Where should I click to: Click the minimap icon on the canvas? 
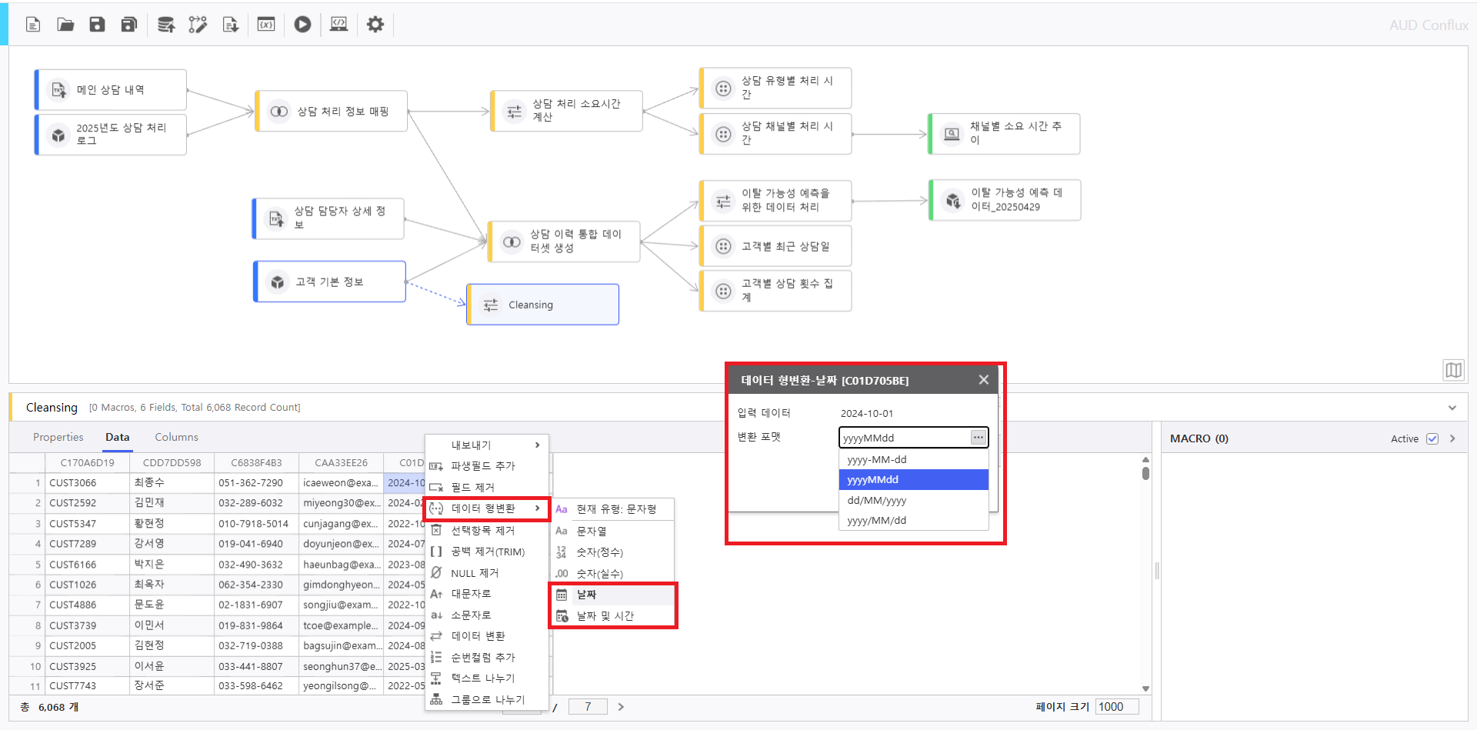[1452, 370]
